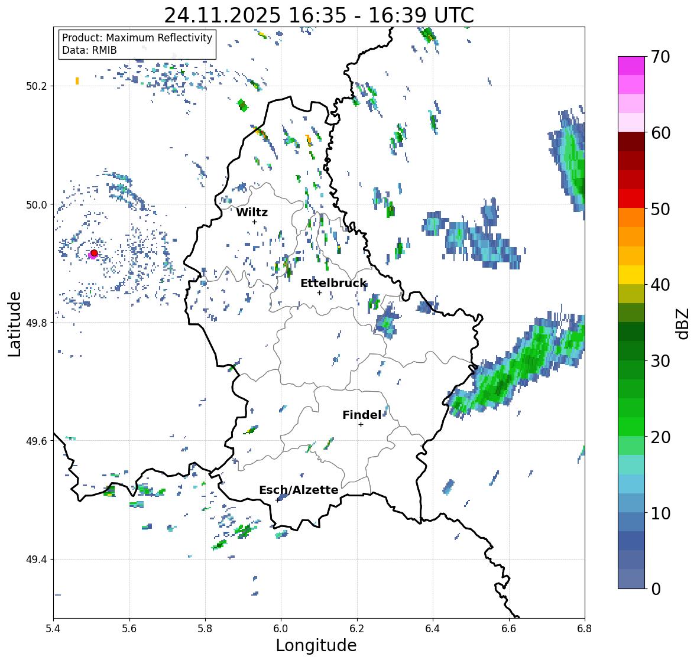Screen dimensions: 697x660
Task: Click the Longitude axis label
Action: click(x=316, y=645)
